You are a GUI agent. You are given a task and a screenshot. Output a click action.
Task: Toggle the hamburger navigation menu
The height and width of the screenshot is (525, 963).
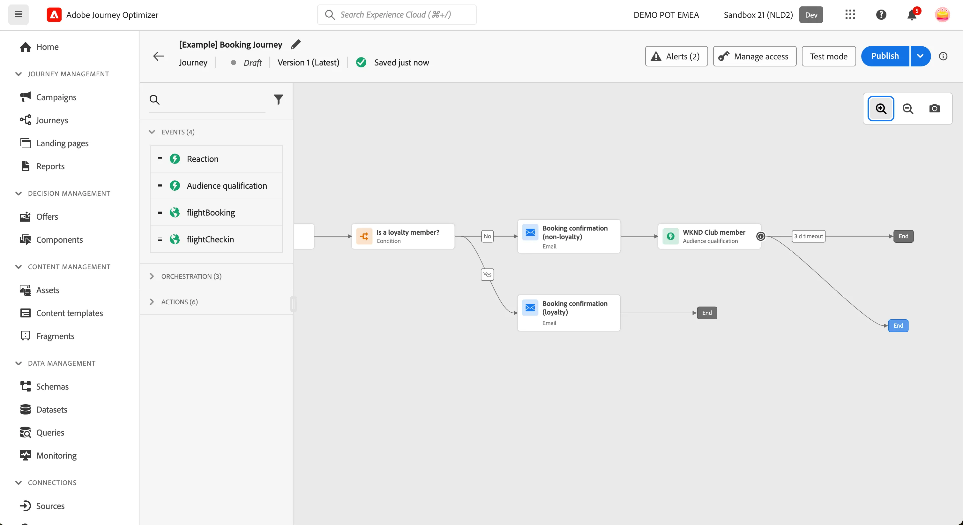point(18,15)
